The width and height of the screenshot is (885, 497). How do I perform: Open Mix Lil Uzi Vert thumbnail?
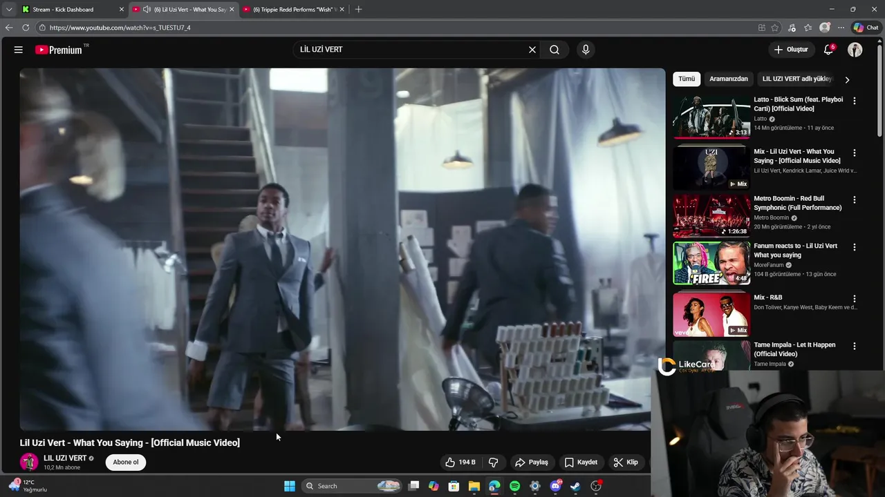(x=711, y=168)
